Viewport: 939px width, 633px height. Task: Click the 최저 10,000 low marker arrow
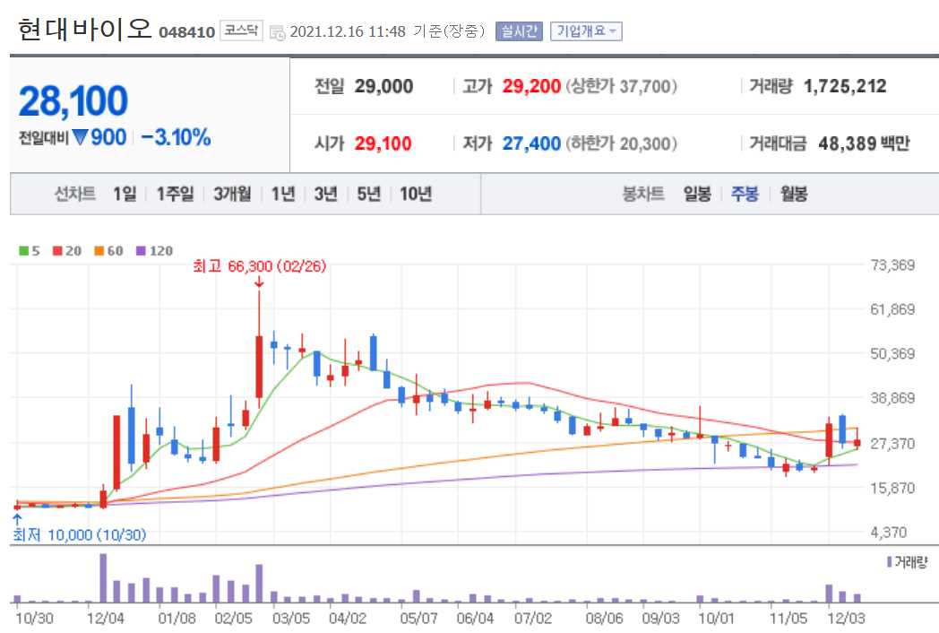(x=16, y=518)
